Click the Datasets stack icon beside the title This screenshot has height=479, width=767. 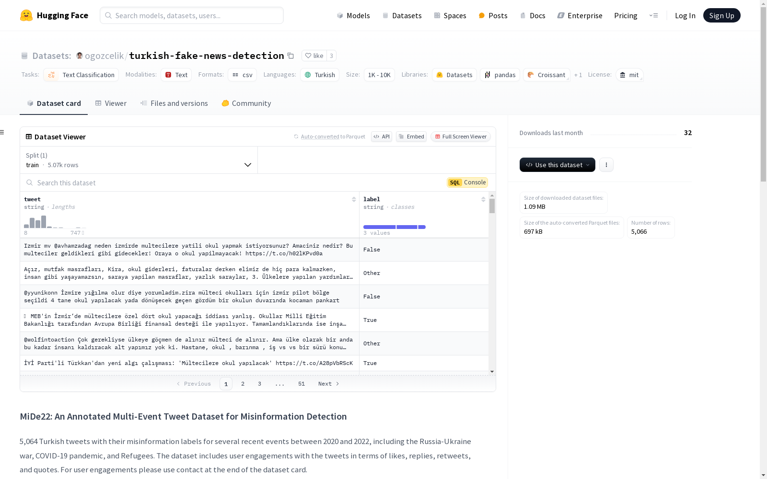tap(24, 56)
